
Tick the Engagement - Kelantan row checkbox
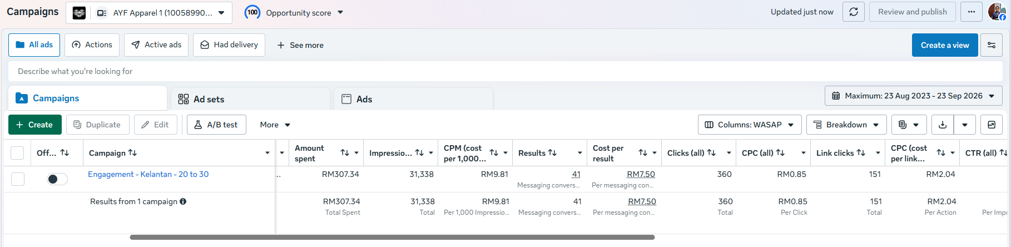pos(18,179)
